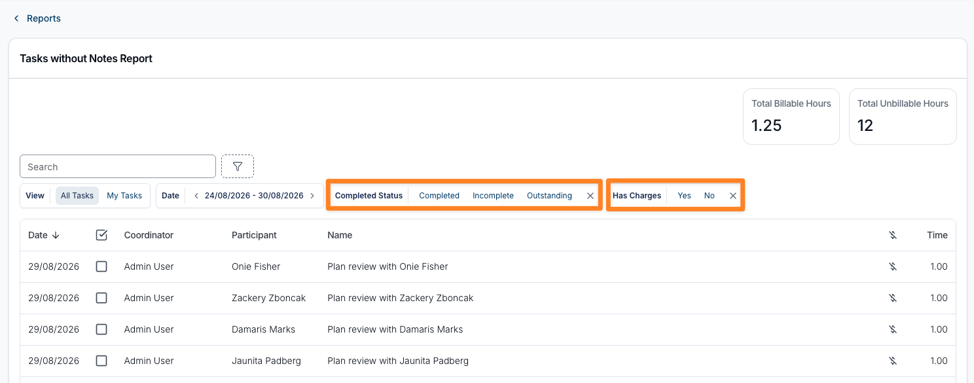Go to next date range

coord(312,196)
